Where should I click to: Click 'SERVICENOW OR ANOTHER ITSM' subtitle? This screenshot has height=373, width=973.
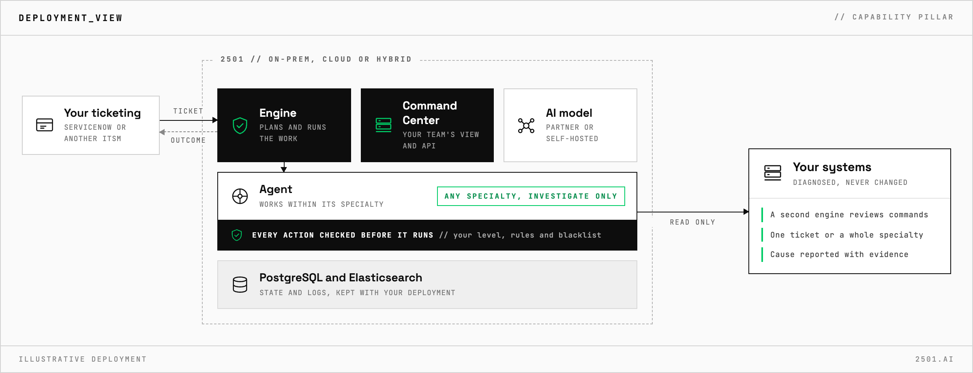click(95, 133)
